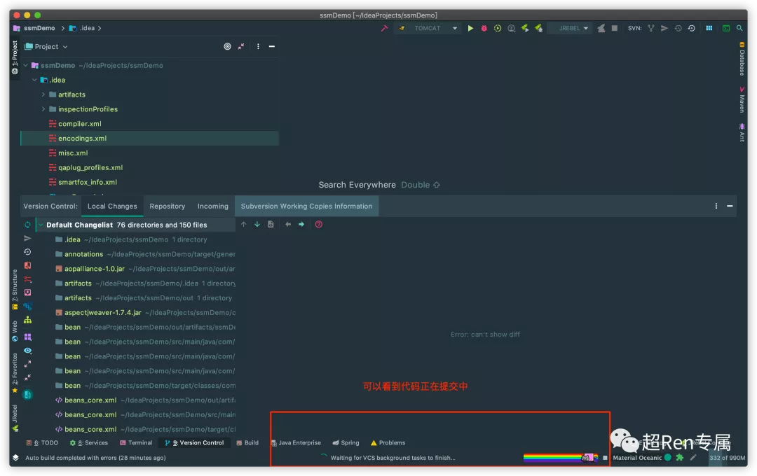Click the memory indicator 332 of 990M
757x476 pixels.
click(727, 458)
